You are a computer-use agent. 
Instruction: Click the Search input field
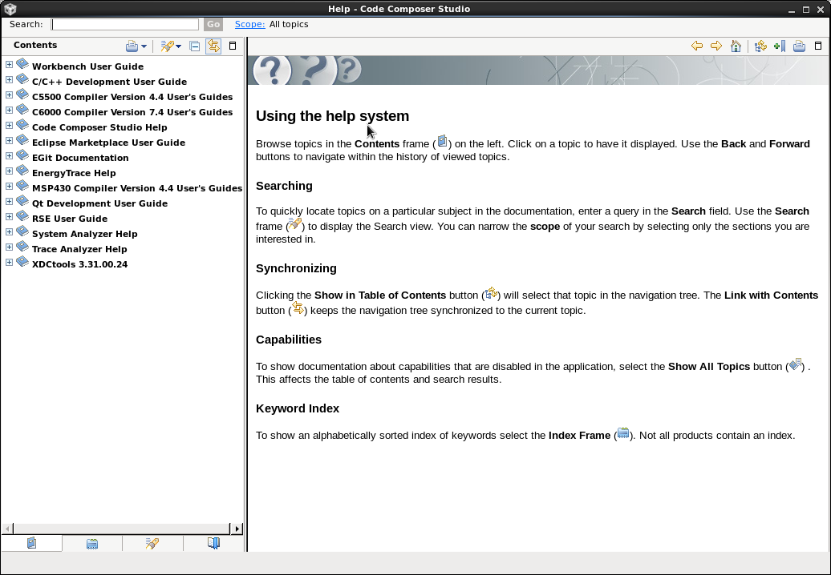(x=125, y=24)
